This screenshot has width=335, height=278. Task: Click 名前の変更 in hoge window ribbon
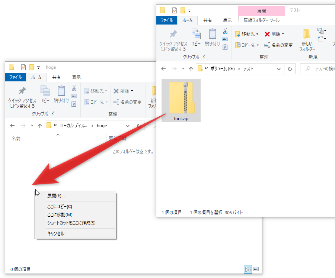pyautogui.click(x=127, y=102)
